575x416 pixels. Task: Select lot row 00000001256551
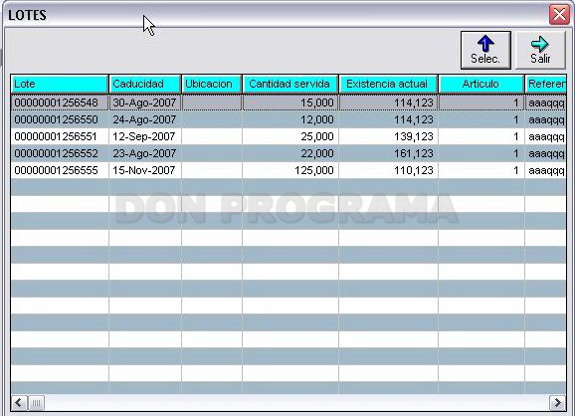tap(288, 136)
